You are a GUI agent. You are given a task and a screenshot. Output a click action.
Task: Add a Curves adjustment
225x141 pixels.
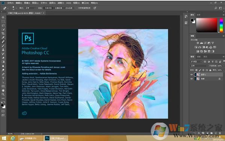(x=205, y=43)
